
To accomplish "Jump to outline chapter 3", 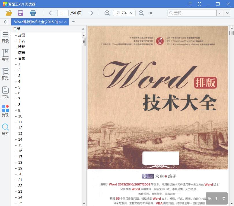I will point(19,76).
